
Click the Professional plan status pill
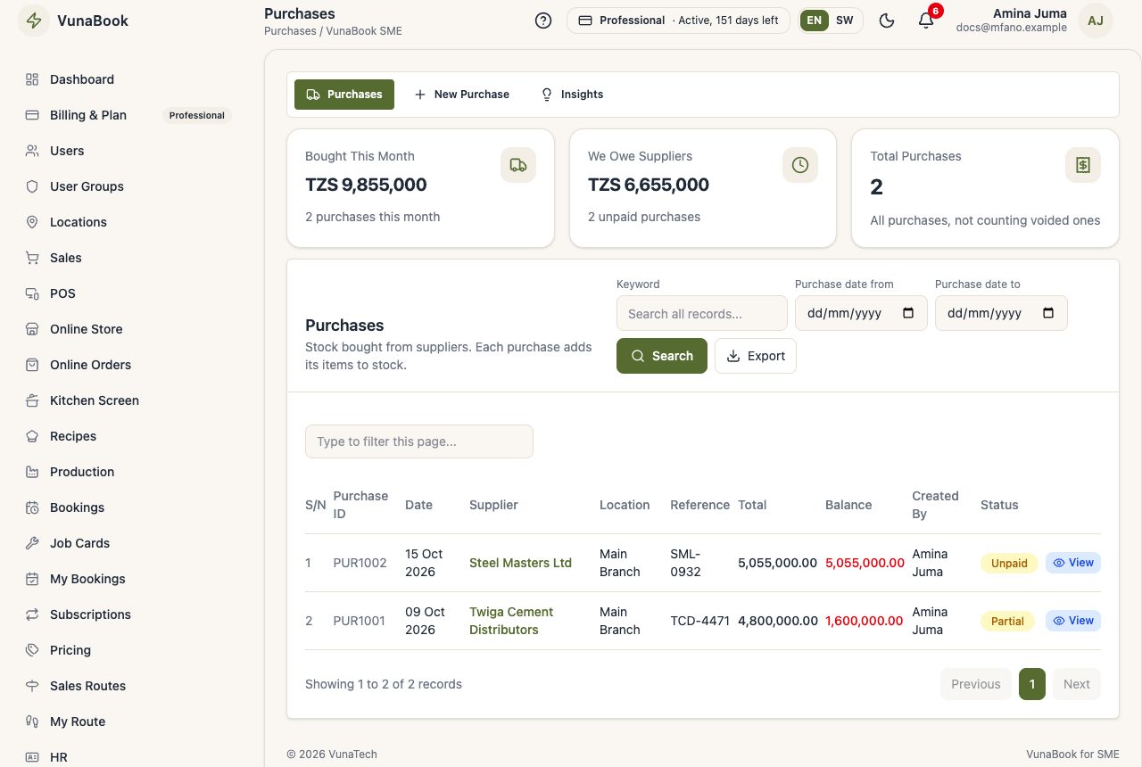point(678,21)
